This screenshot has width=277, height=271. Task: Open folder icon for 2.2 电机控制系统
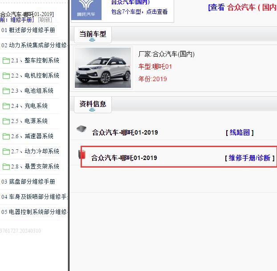point(6,76)
